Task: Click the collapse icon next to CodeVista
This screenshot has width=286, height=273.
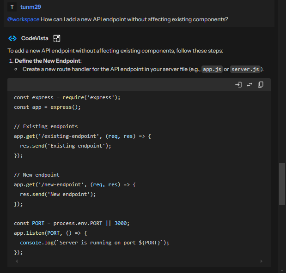Action: click(57, 38)
